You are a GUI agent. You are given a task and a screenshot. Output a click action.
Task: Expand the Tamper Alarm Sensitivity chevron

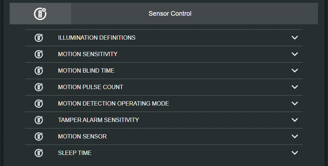[295, 120]
